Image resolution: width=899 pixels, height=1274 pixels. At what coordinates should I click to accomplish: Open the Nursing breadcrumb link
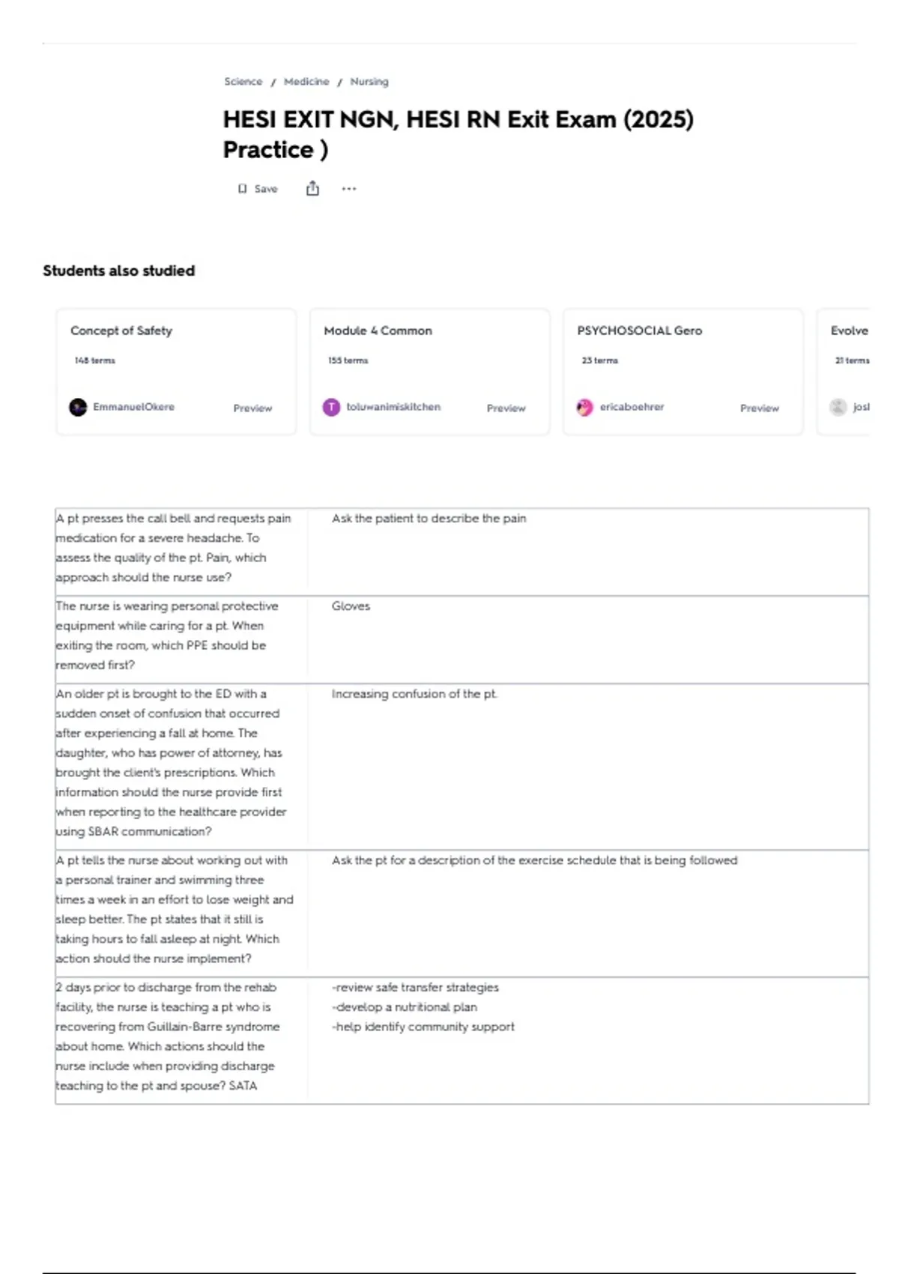pos(369,82)
